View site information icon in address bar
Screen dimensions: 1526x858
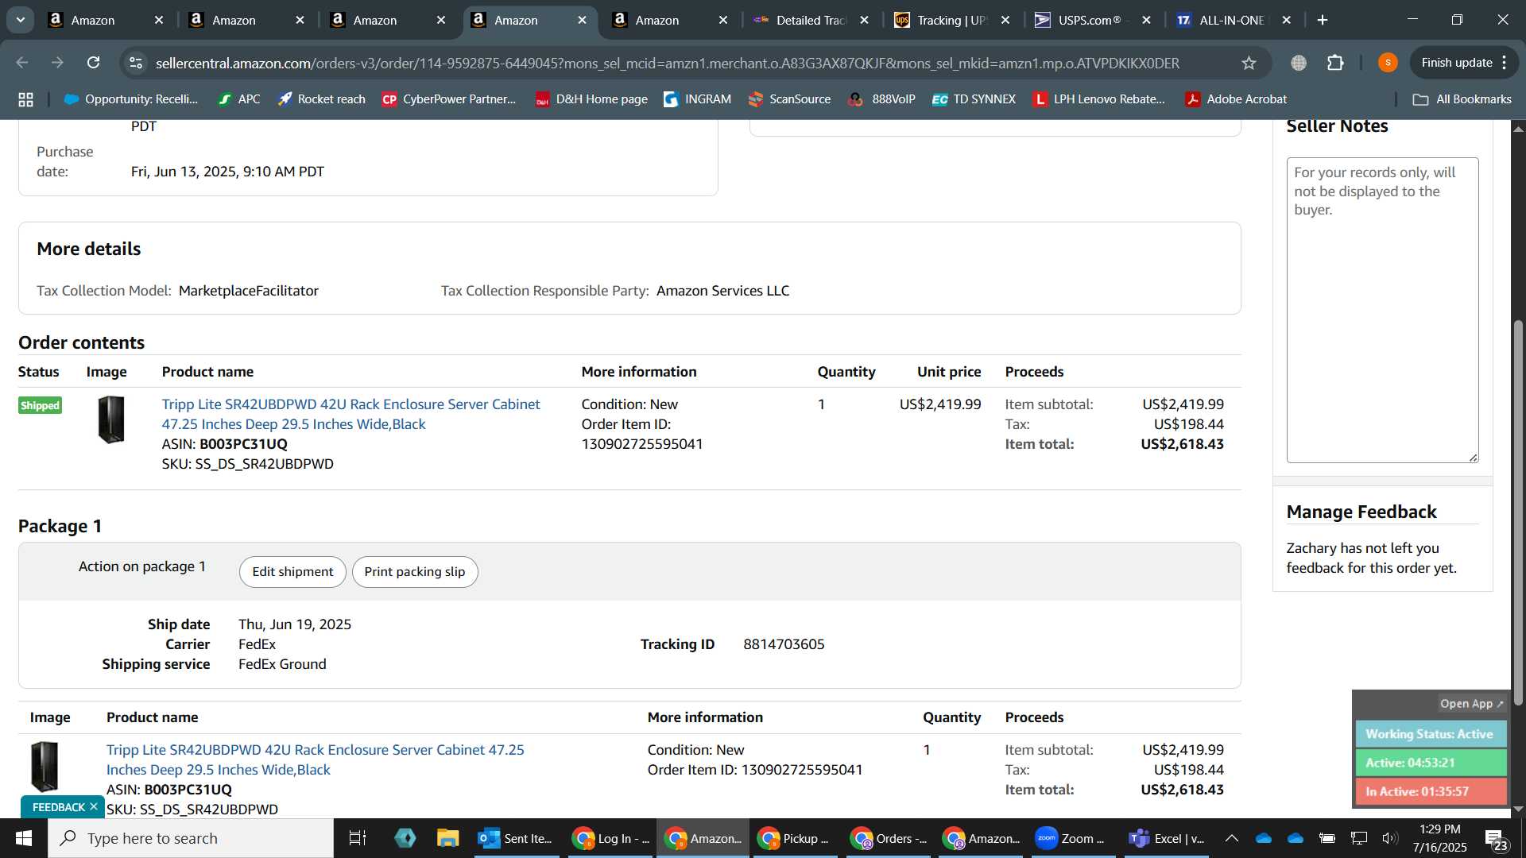[x=136, y=63]
